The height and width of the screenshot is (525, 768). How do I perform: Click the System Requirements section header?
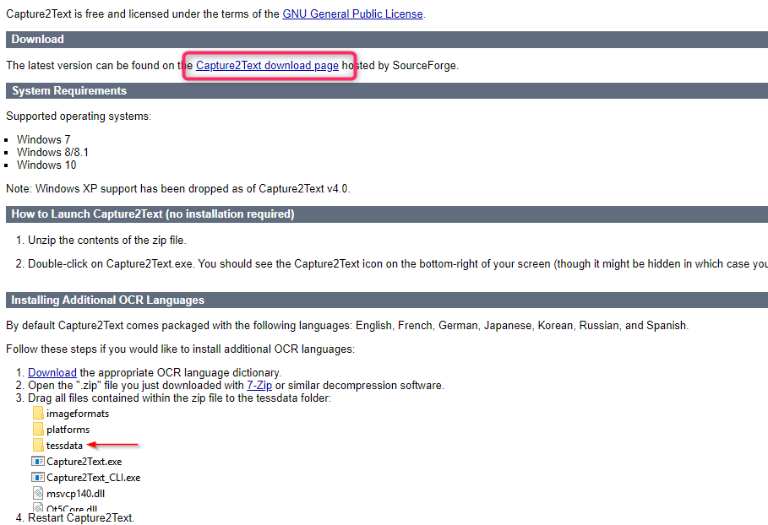pos(69,91)
